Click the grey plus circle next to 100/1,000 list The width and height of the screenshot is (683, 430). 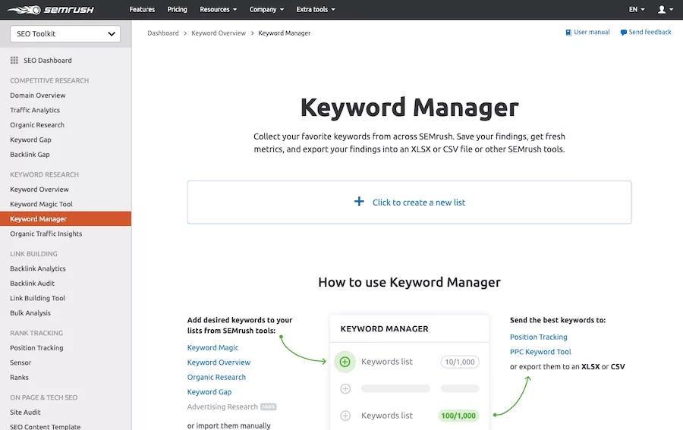click(345, 416)
